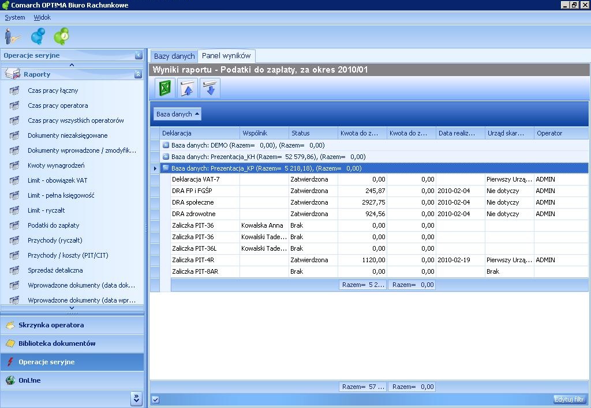Click icon beside Czas pracy wszystkich operatorów

(x=14, y=121)
